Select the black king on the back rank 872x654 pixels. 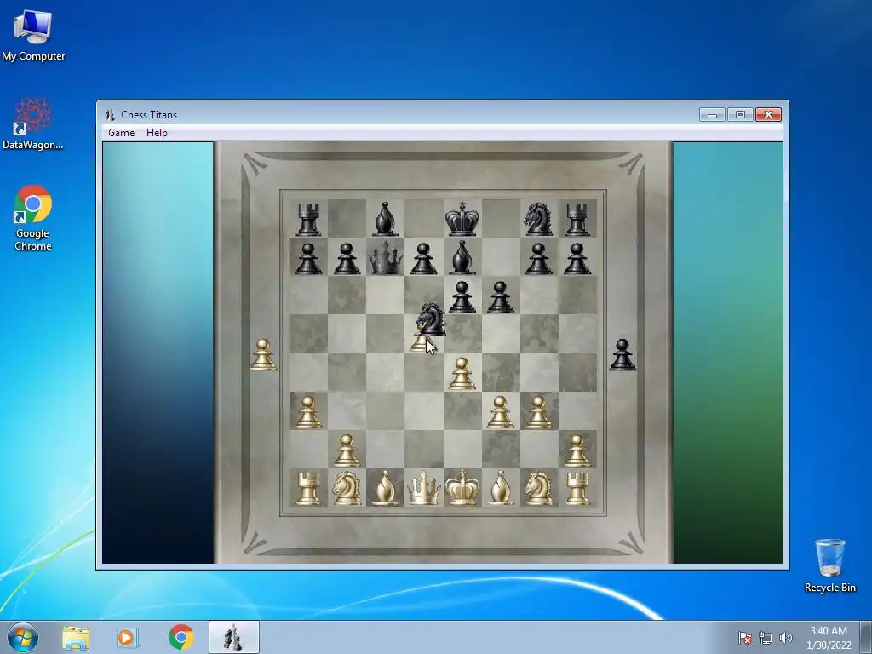coord(462,219)
